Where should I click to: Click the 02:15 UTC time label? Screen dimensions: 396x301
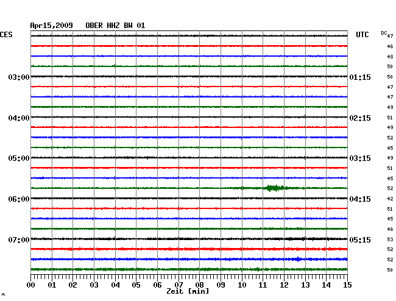360,118
